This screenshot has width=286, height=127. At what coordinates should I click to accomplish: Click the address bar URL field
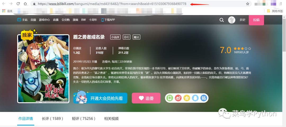pos(140,4)
